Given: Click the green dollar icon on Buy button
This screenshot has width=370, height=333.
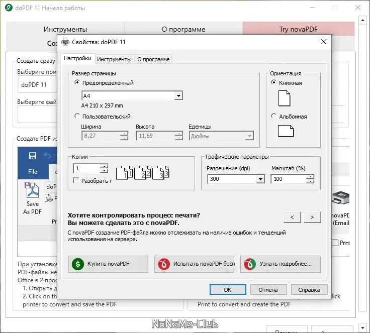Looking at the screenshot, I should (77, 264).
